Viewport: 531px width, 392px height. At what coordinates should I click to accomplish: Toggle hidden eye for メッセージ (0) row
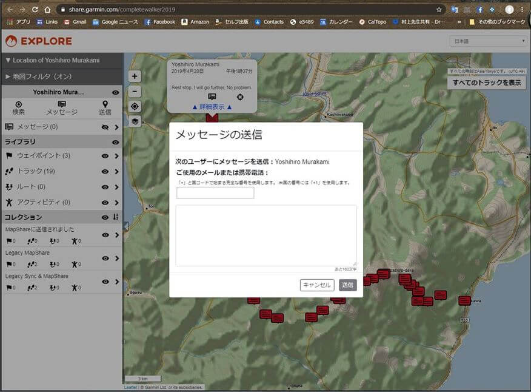105,127
